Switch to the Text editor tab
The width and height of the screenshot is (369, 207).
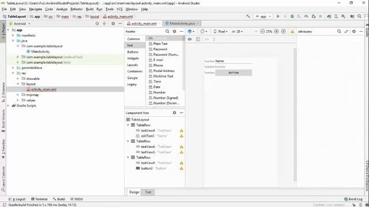148,192
